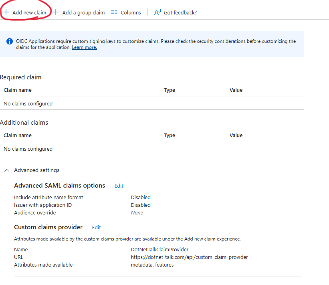This screenshot has height=285, width=329.
Task: Click Type header under Required claim
Action: click(170, 90)
